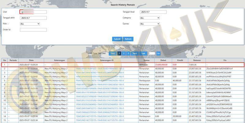The width and height of the screenshot is (245, 123).
Task: Open the Pilih dropdown
Action: pos(30,24)
